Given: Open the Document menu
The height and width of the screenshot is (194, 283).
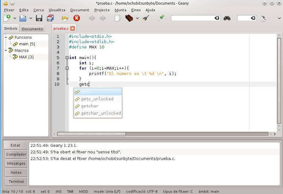Looking at the screenshot, I should pyautogui.click(x=80, y=10).
